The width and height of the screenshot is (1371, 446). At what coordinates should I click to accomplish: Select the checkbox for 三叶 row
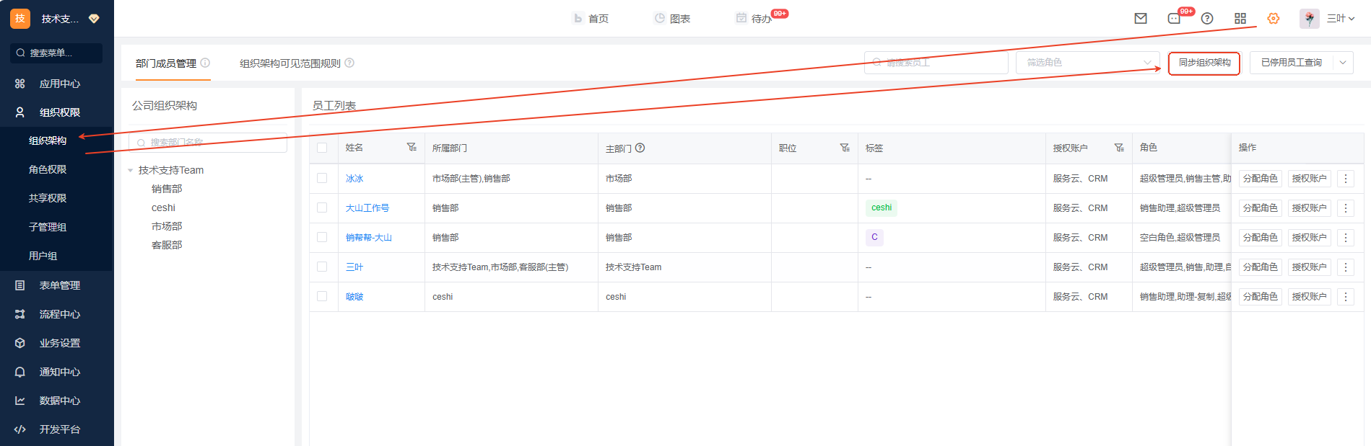[x=322, y=267]
